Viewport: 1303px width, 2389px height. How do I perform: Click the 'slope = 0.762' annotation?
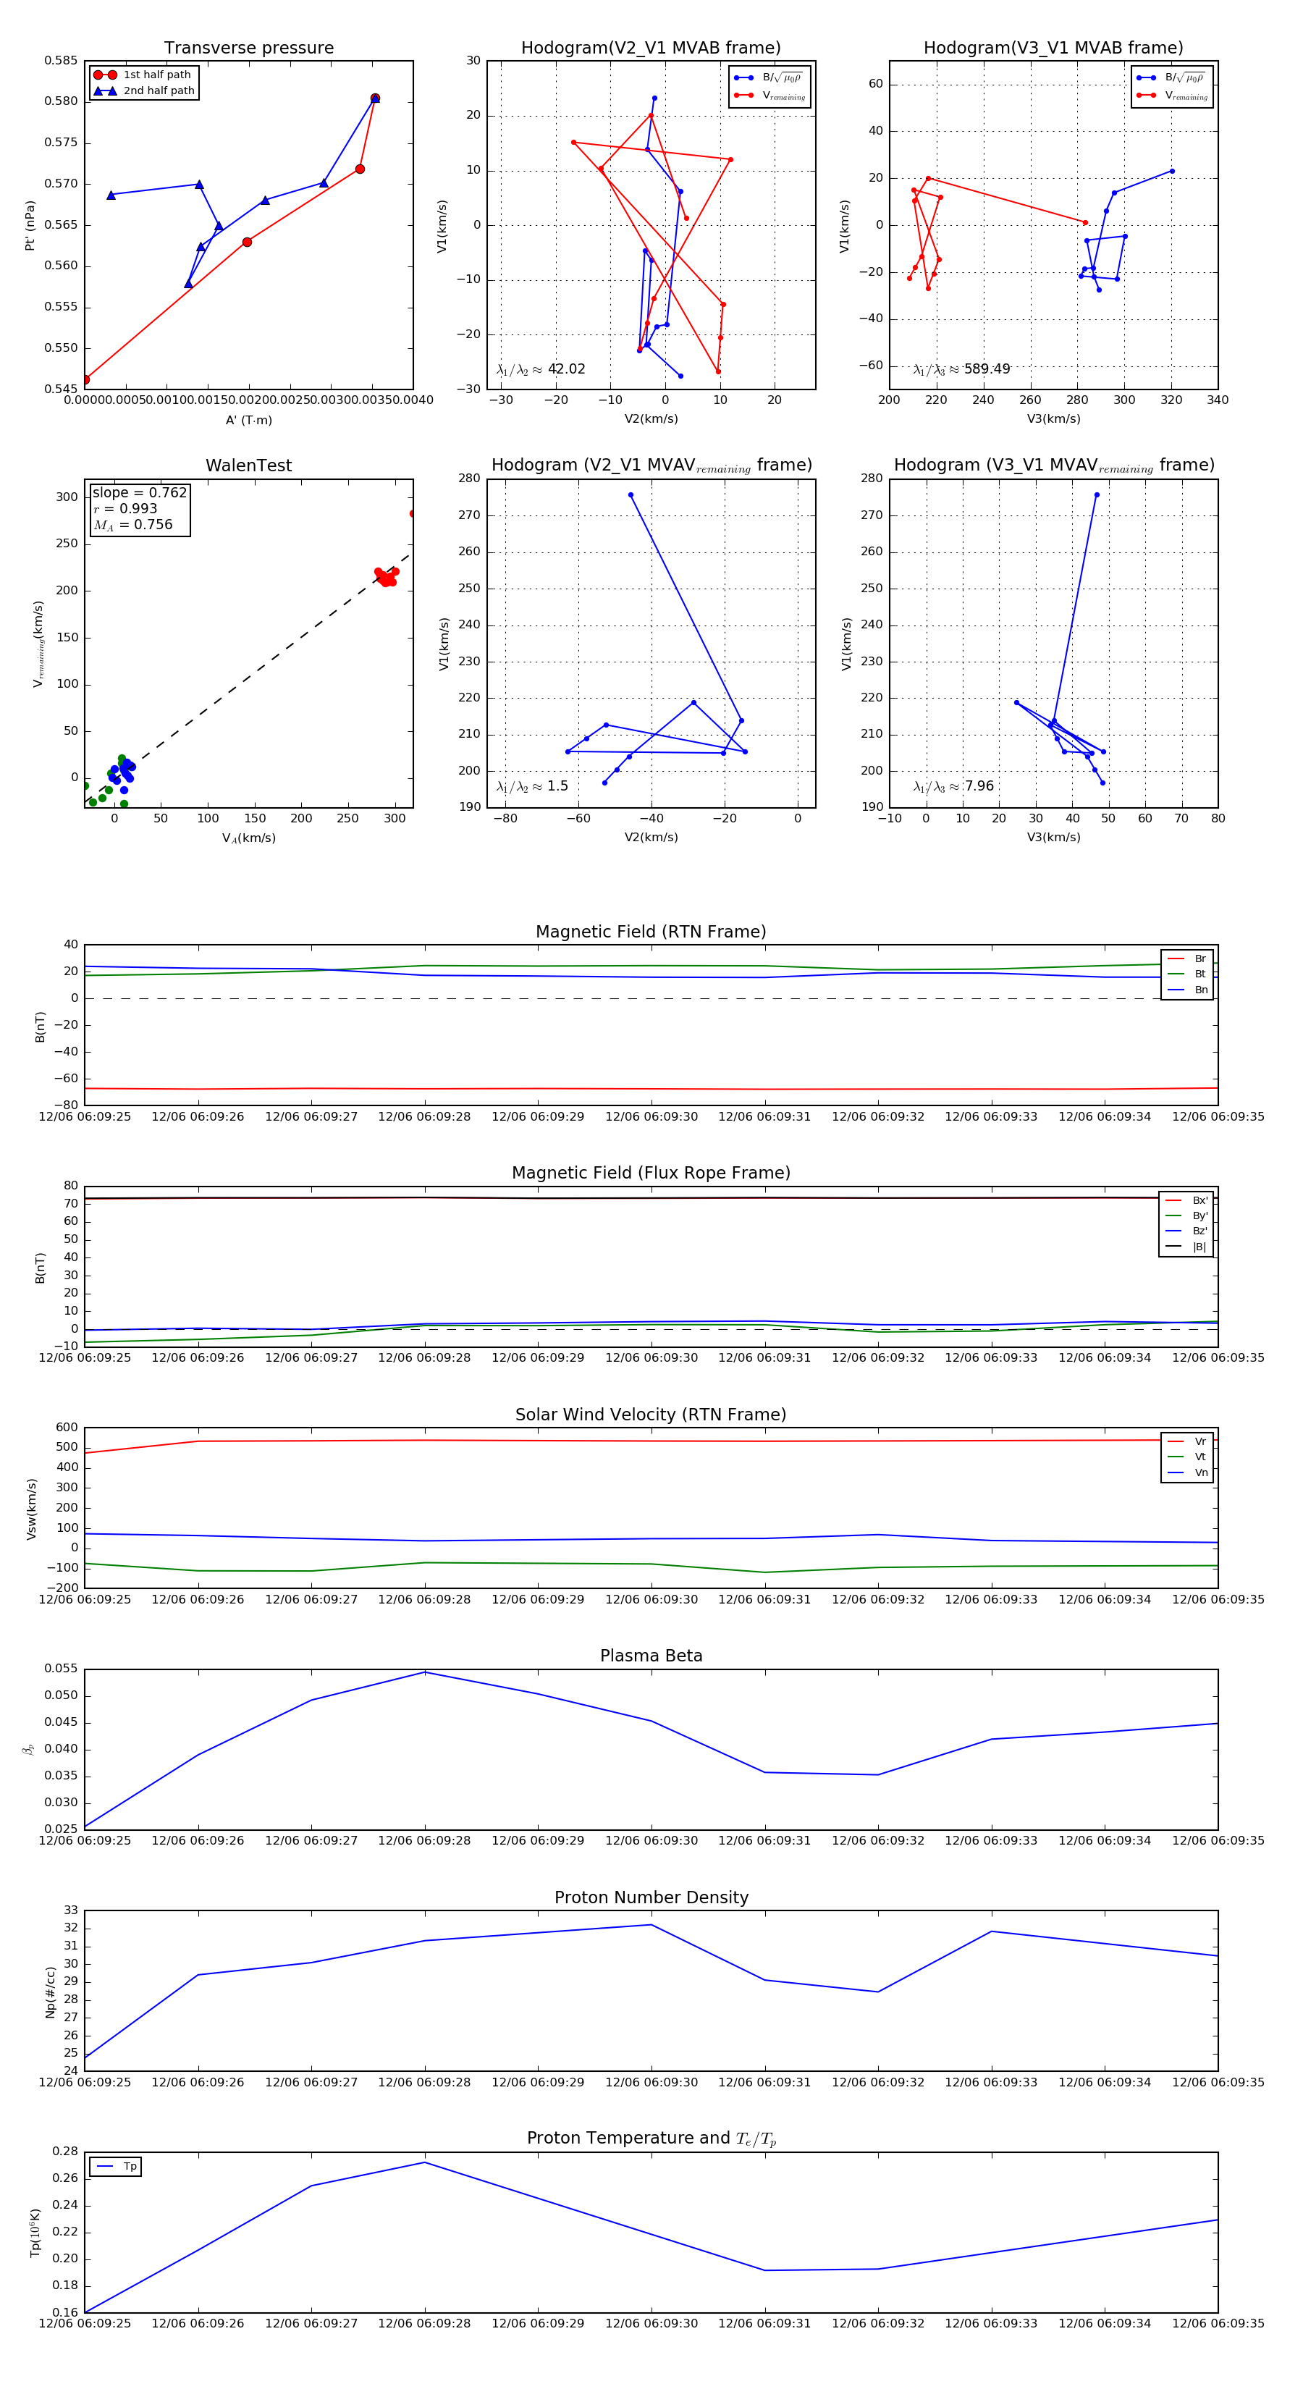pyautogui.click(x=139, y=494)
